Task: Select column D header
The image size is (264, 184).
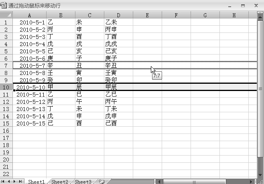Action: pos(118,15)
